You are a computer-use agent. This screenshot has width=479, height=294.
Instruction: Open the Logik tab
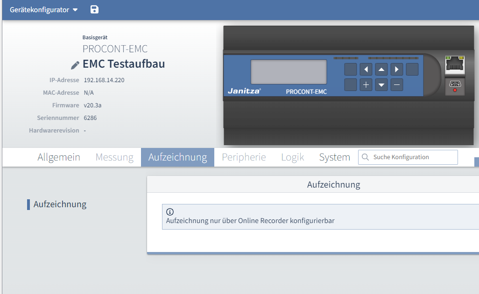pyautogui.click(x=292, y=157)
